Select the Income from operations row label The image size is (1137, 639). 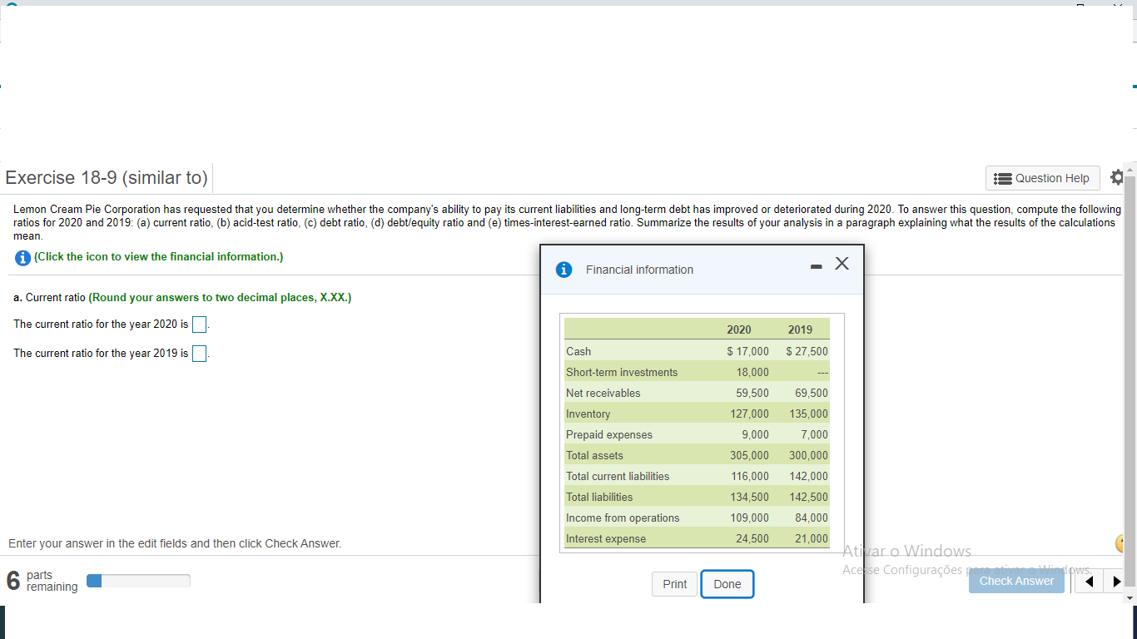623,518
